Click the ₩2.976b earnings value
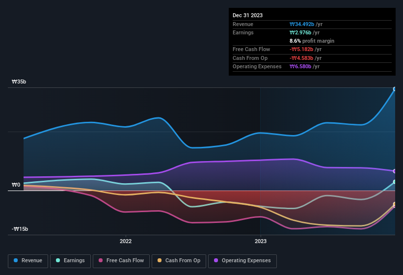The width and height of the screenshot is (403, 275). 300,32
